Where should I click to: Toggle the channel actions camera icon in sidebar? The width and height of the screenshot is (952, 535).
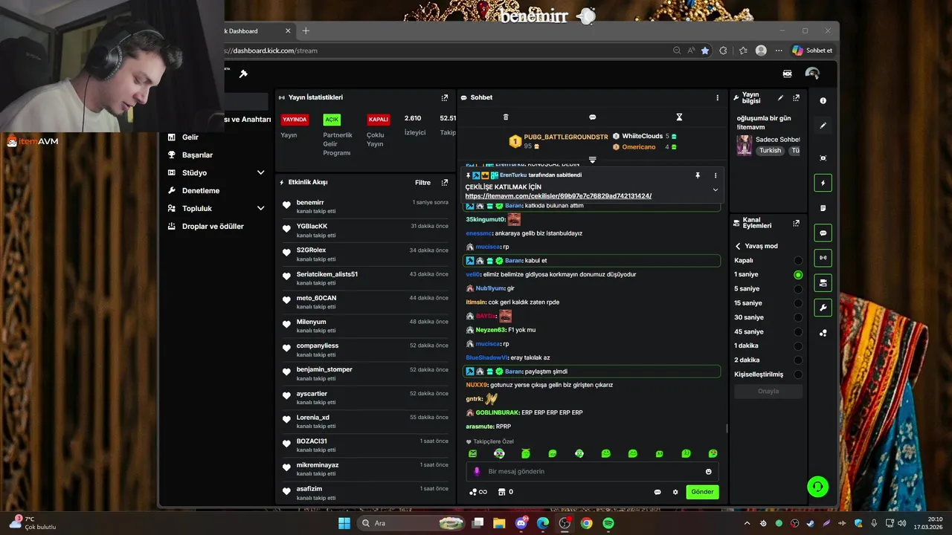click(x=823, y=283)
